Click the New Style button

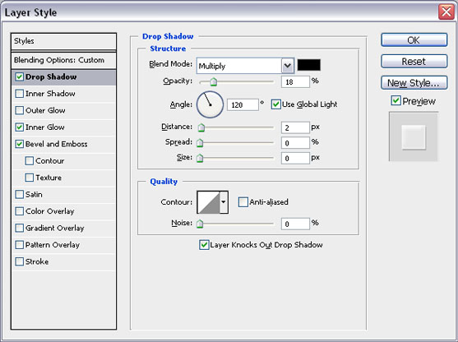(x=414, y=83)
